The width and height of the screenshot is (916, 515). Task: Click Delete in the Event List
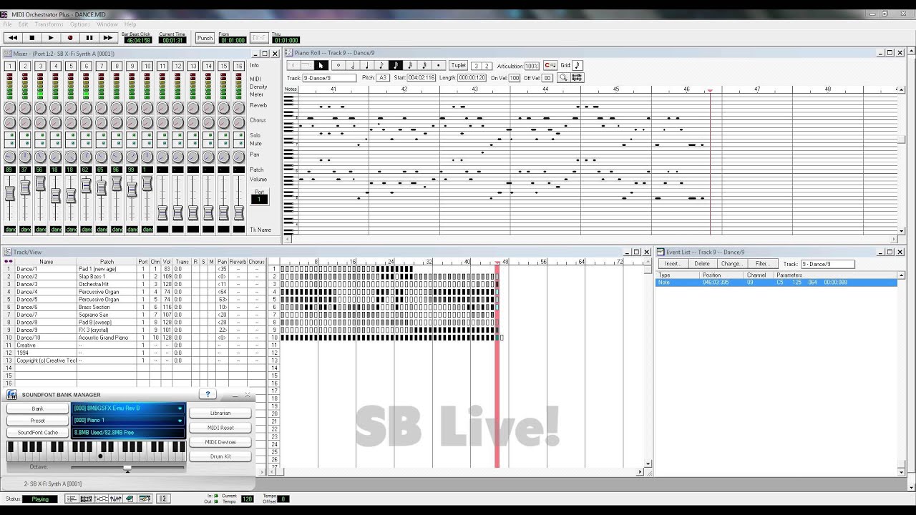[x=702, y=264]
